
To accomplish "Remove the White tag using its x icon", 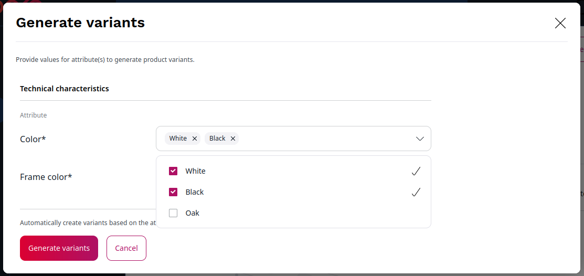I will tap(195, 139).
